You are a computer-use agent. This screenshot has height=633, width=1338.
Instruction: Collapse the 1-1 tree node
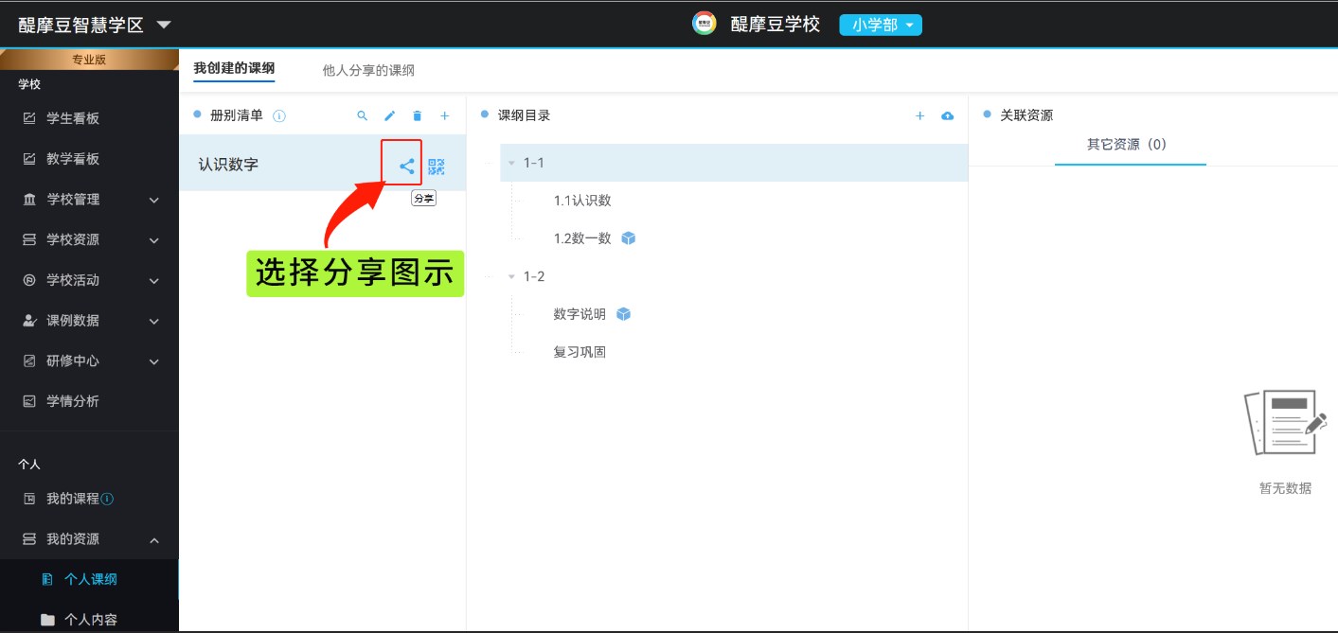(x=511, y=163)
